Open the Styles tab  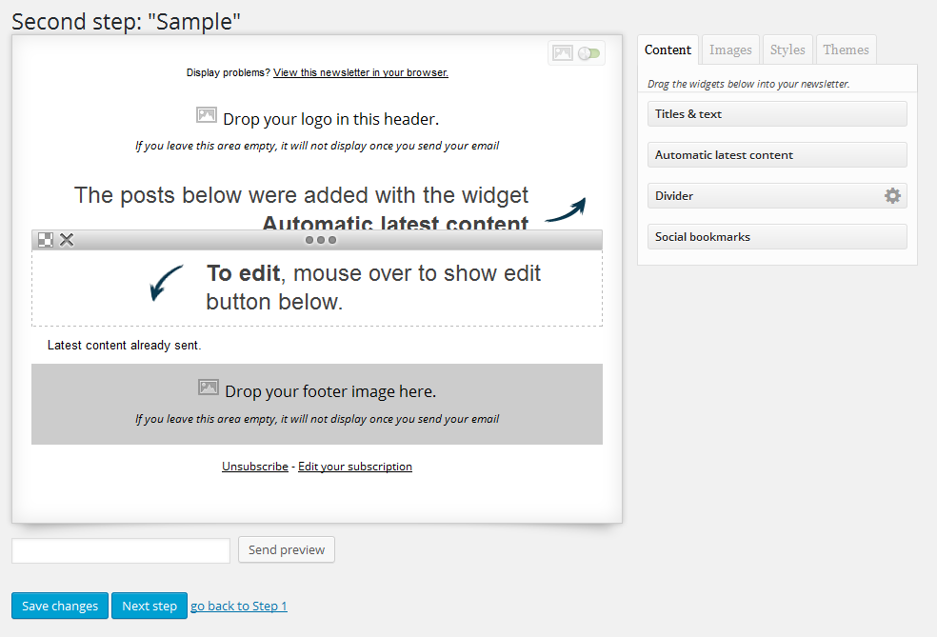[787, 50]
